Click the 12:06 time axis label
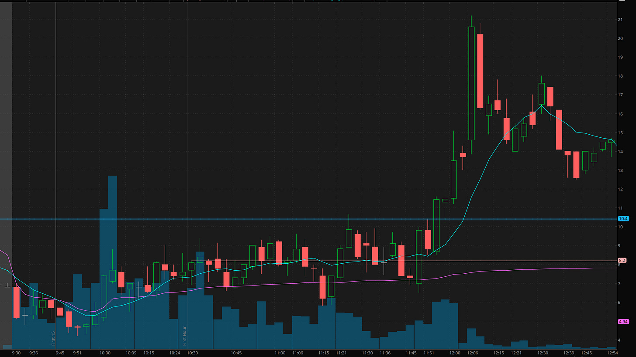Screen dimensions: 636x357 click(x=473, y=353)
